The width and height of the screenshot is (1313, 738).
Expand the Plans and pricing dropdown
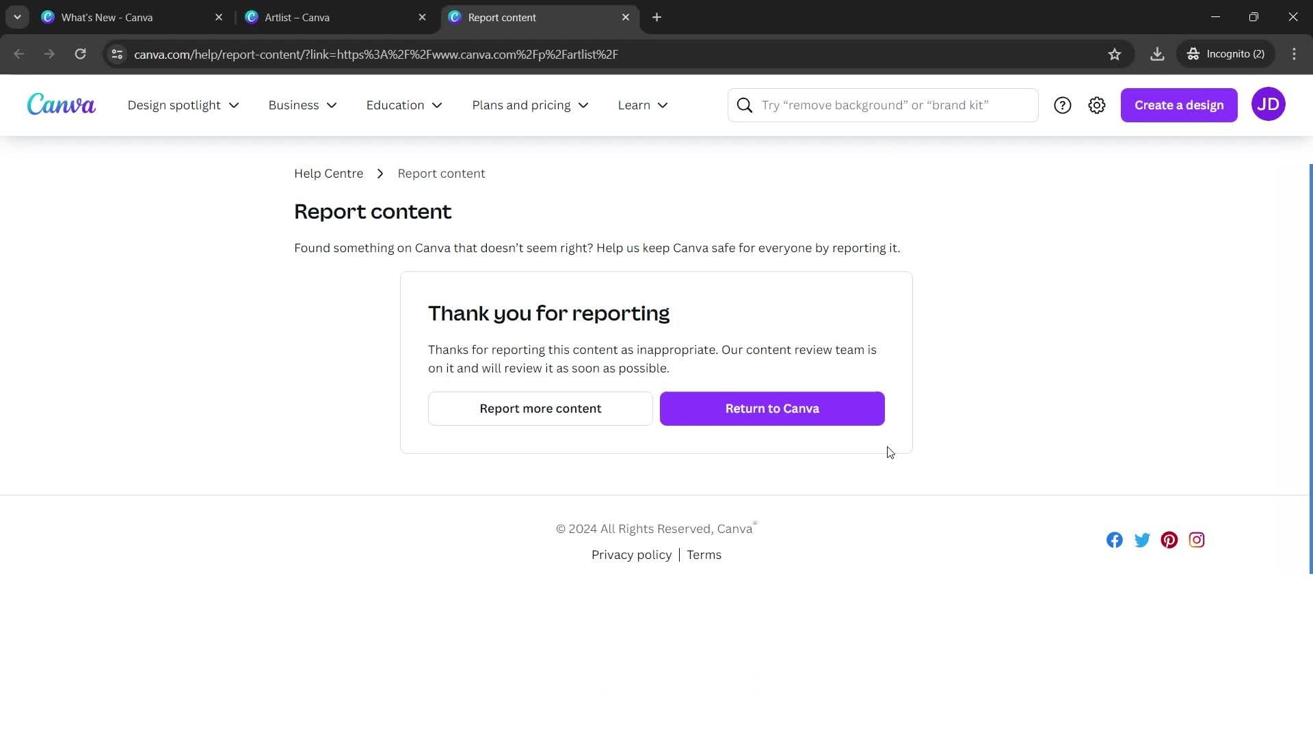[x=530, y=105]
